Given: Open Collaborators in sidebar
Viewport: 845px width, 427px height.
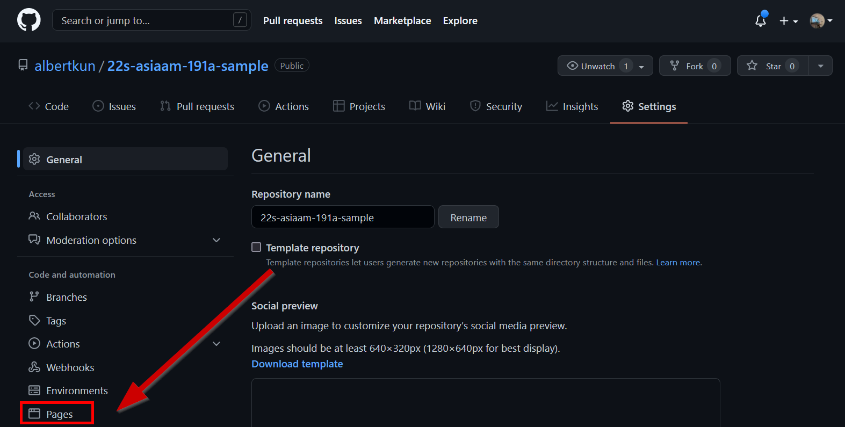Looking at the screenshot, I should tap(76, 216).
